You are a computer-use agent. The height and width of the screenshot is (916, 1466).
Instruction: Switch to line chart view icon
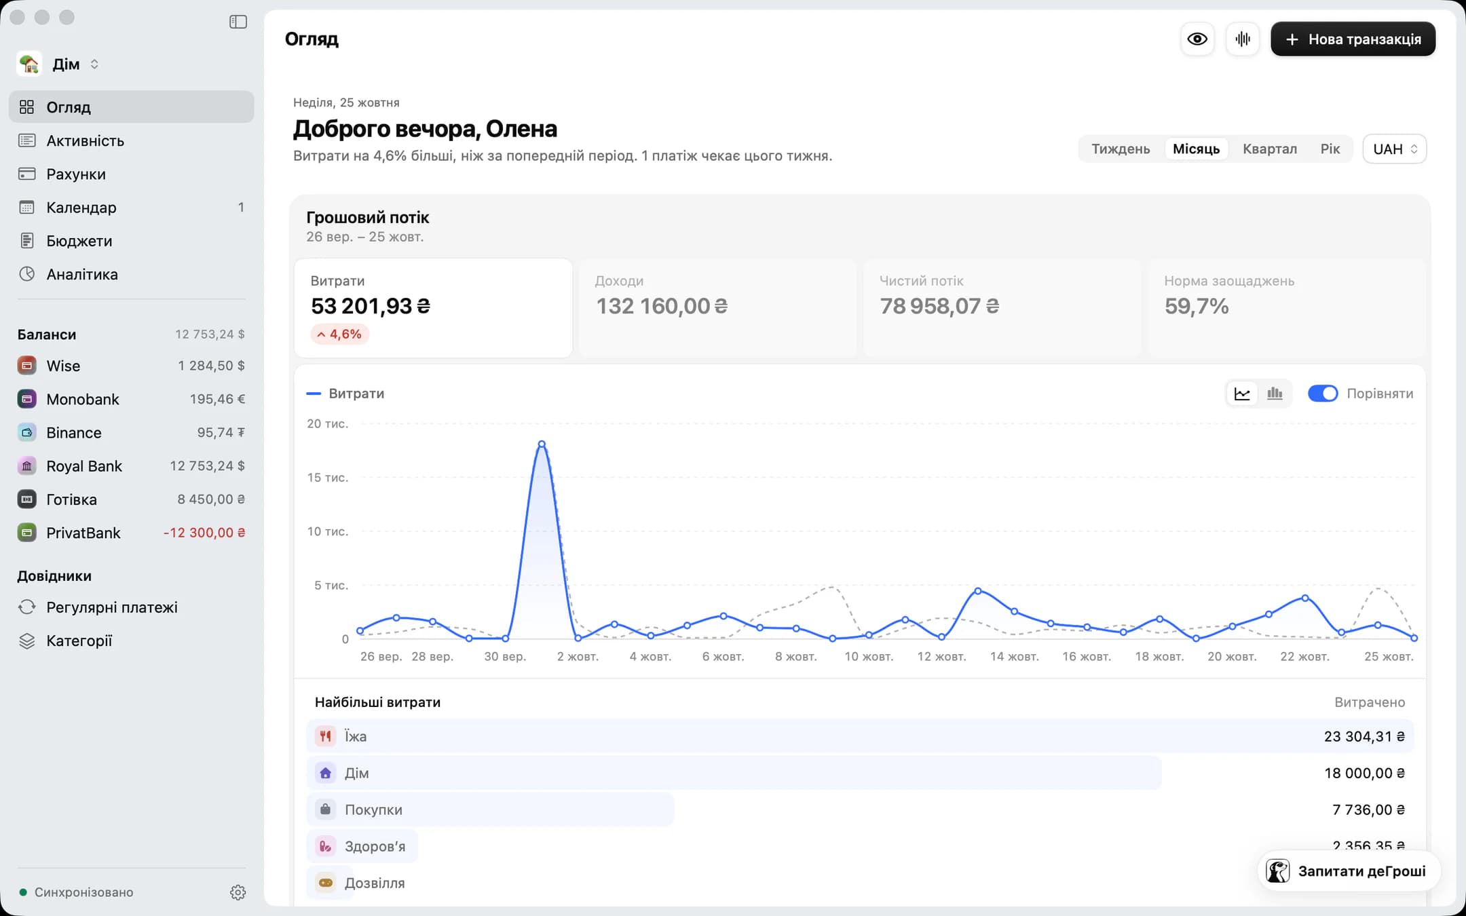click(1242, 394)
